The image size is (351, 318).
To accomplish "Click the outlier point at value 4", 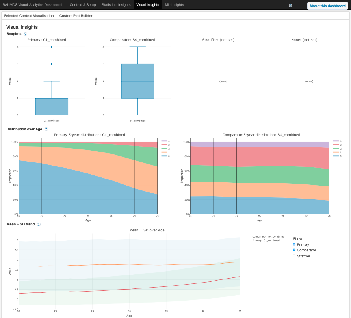I will click(x=52, y=47).
